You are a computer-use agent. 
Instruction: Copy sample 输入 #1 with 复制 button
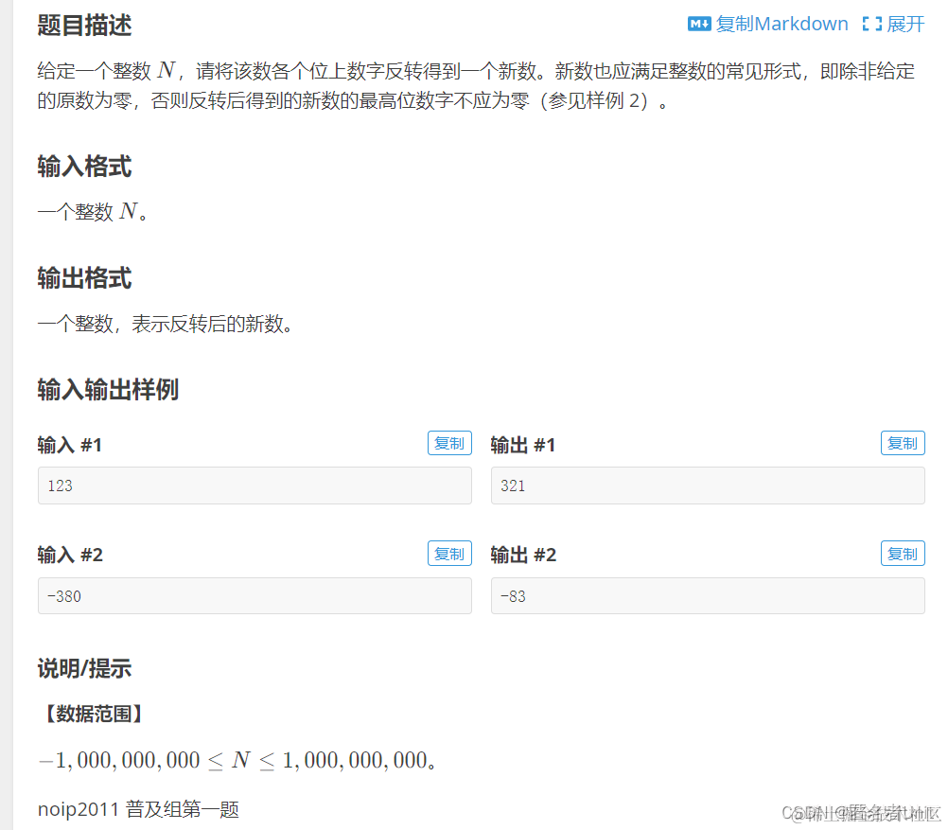[449, 444]
